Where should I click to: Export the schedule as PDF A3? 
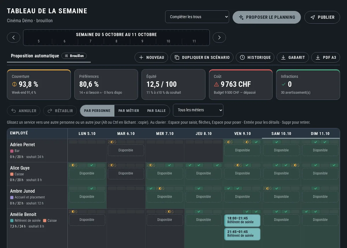[x=326, y=57]
